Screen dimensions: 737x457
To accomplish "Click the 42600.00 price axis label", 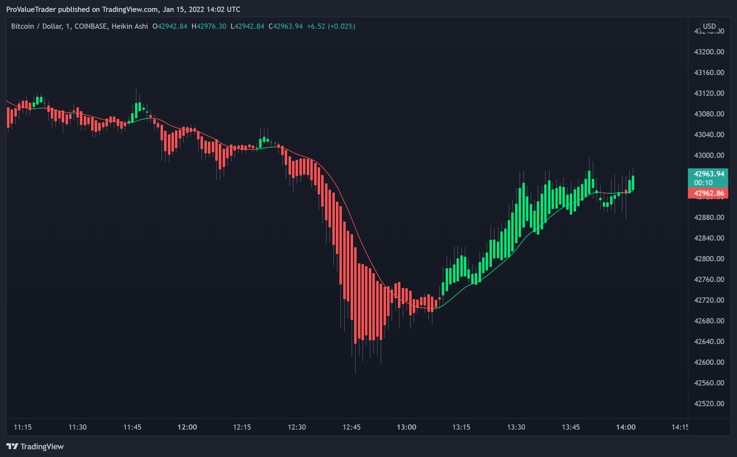I will [x=709, y=362].
